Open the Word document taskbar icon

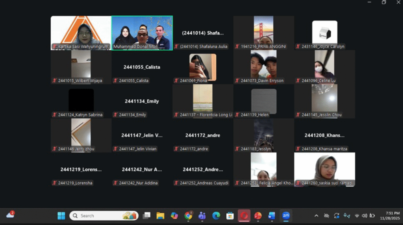tap(272, 216)
